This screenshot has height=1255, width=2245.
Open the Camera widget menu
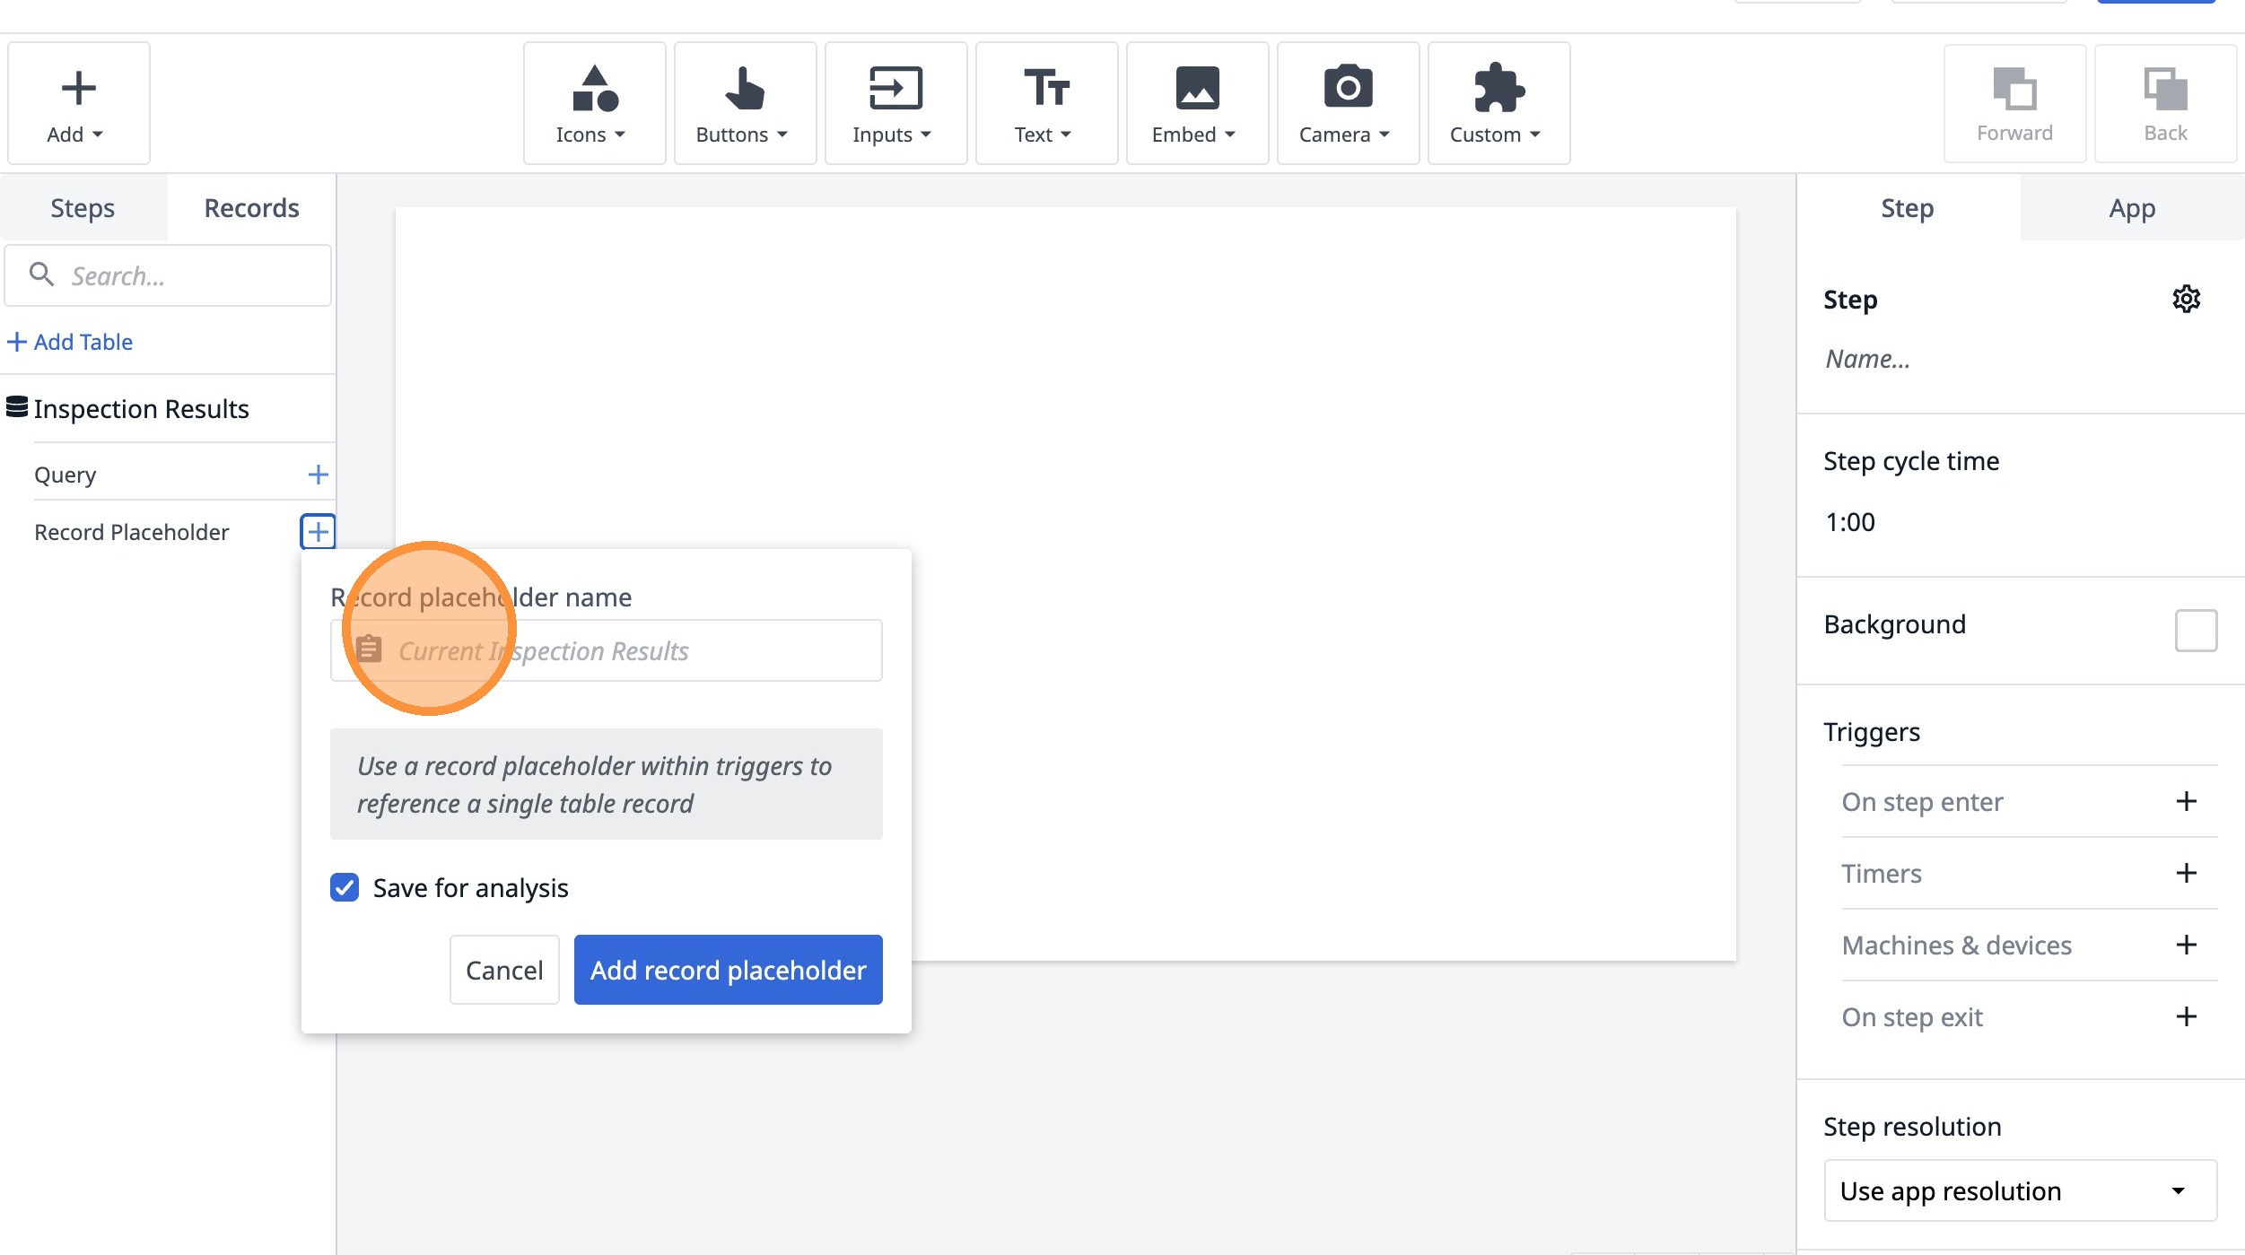coord(1348,103)
